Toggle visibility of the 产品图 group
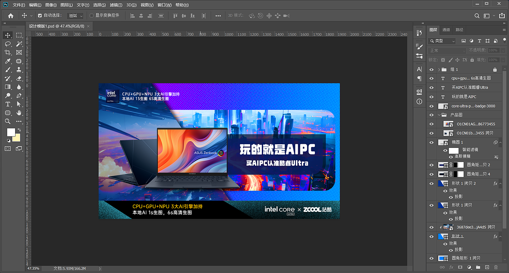509x273 pixels. click(x=431, y=115)
